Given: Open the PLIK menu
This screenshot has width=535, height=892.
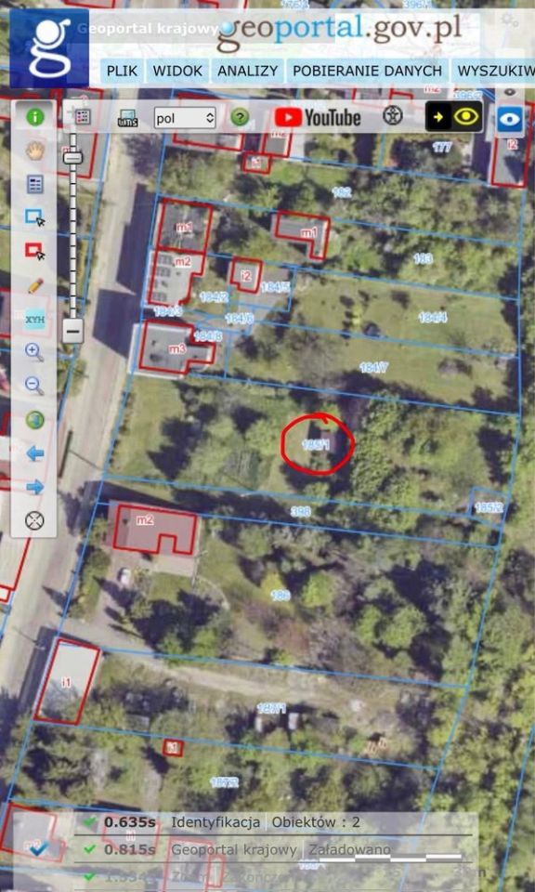Looking at the screenshot, I should 123,72.
